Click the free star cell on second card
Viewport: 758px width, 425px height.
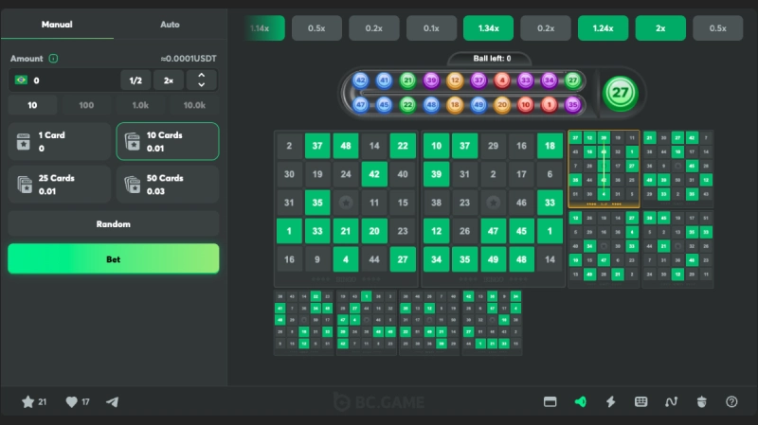coord(493,203)
